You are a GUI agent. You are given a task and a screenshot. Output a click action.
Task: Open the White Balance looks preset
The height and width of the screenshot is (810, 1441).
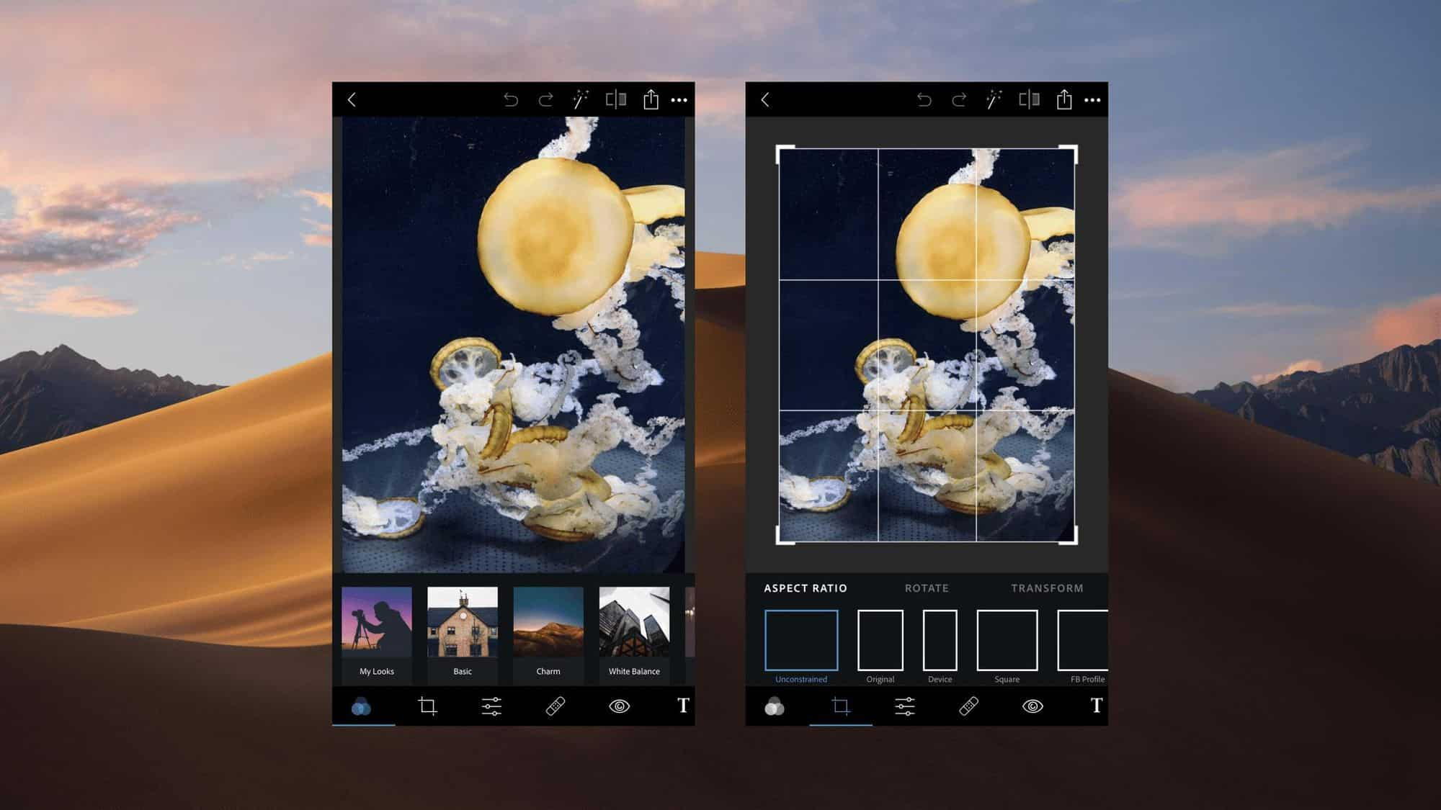(x=633, y=631)
